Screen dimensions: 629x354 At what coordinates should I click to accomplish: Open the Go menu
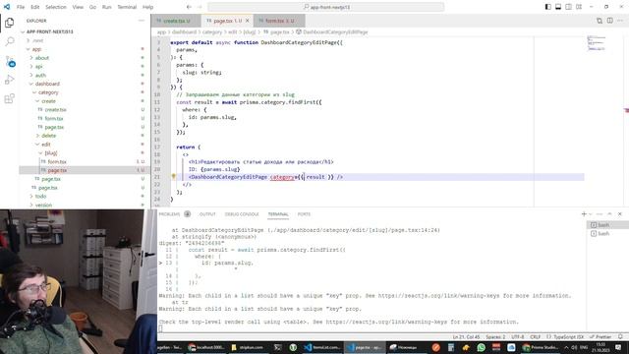(92, 7)
